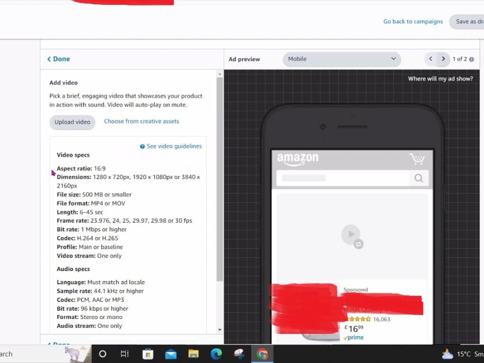The image size is (484, 363).
Task: Open Mail app from taskbar
Action: pyautogui.click(x=171, y=354)
